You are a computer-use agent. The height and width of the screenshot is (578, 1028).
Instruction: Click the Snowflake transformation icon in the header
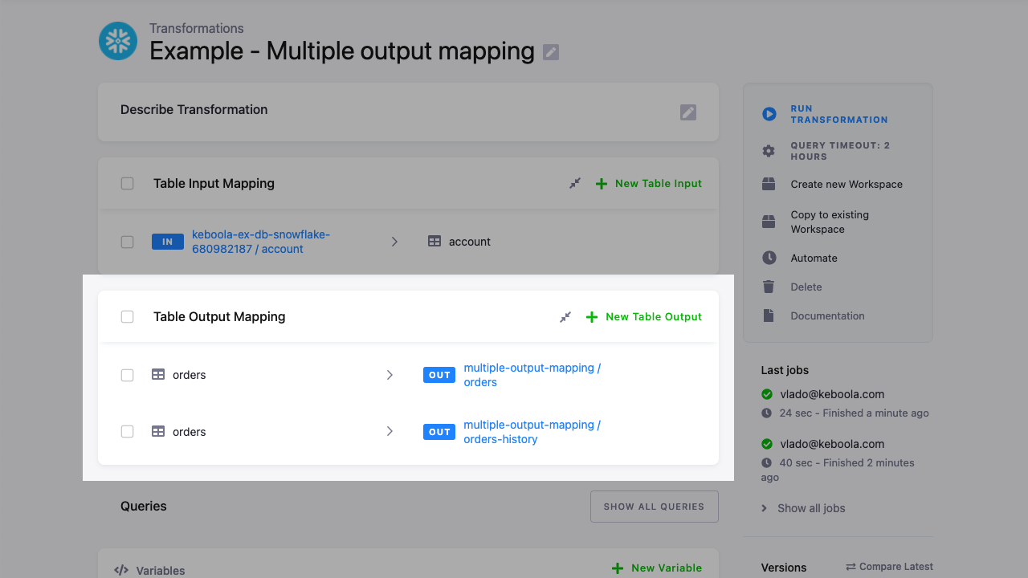click(x=118, y=40)
